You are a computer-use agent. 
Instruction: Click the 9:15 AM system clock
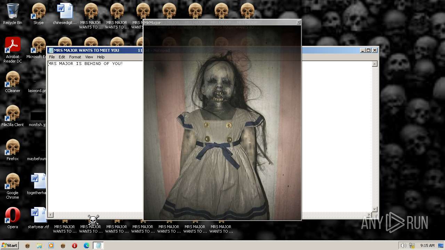(427, 245)
